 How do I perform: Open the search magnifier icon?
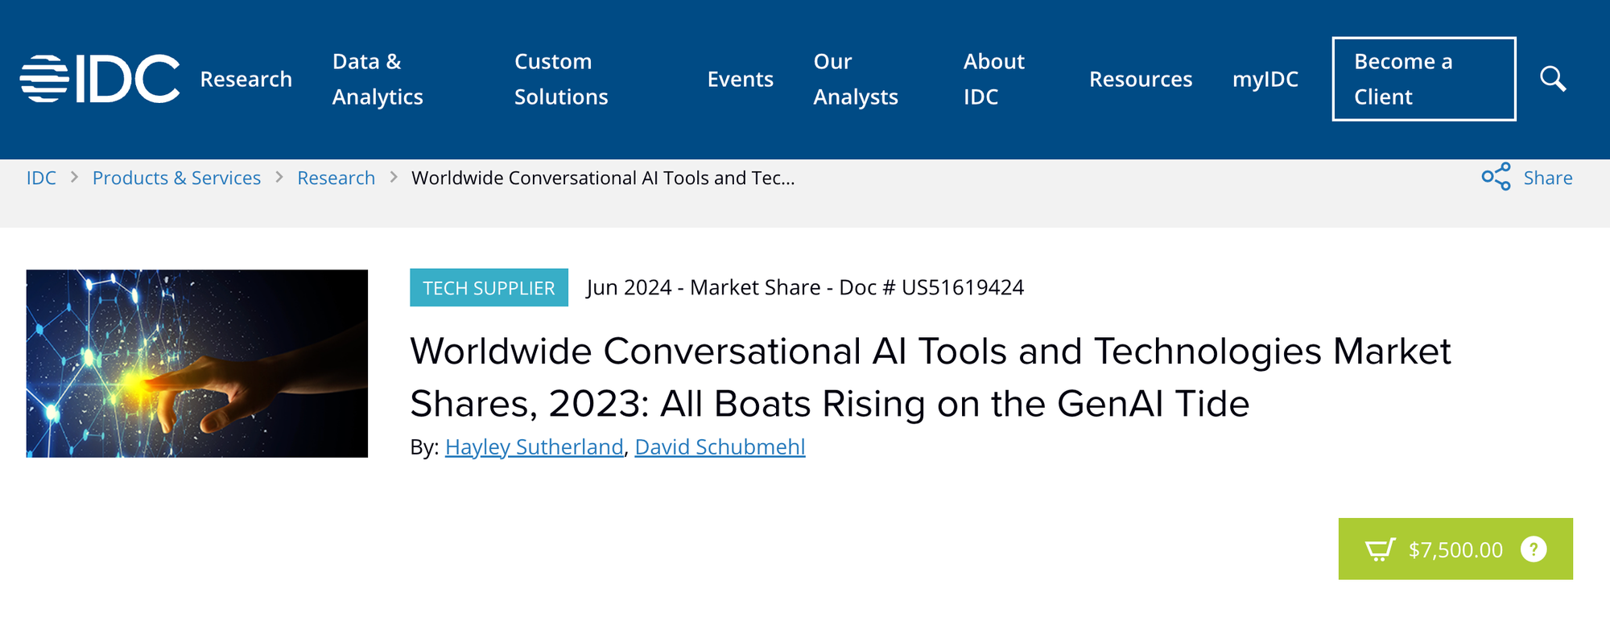[x=1553, y=79]
